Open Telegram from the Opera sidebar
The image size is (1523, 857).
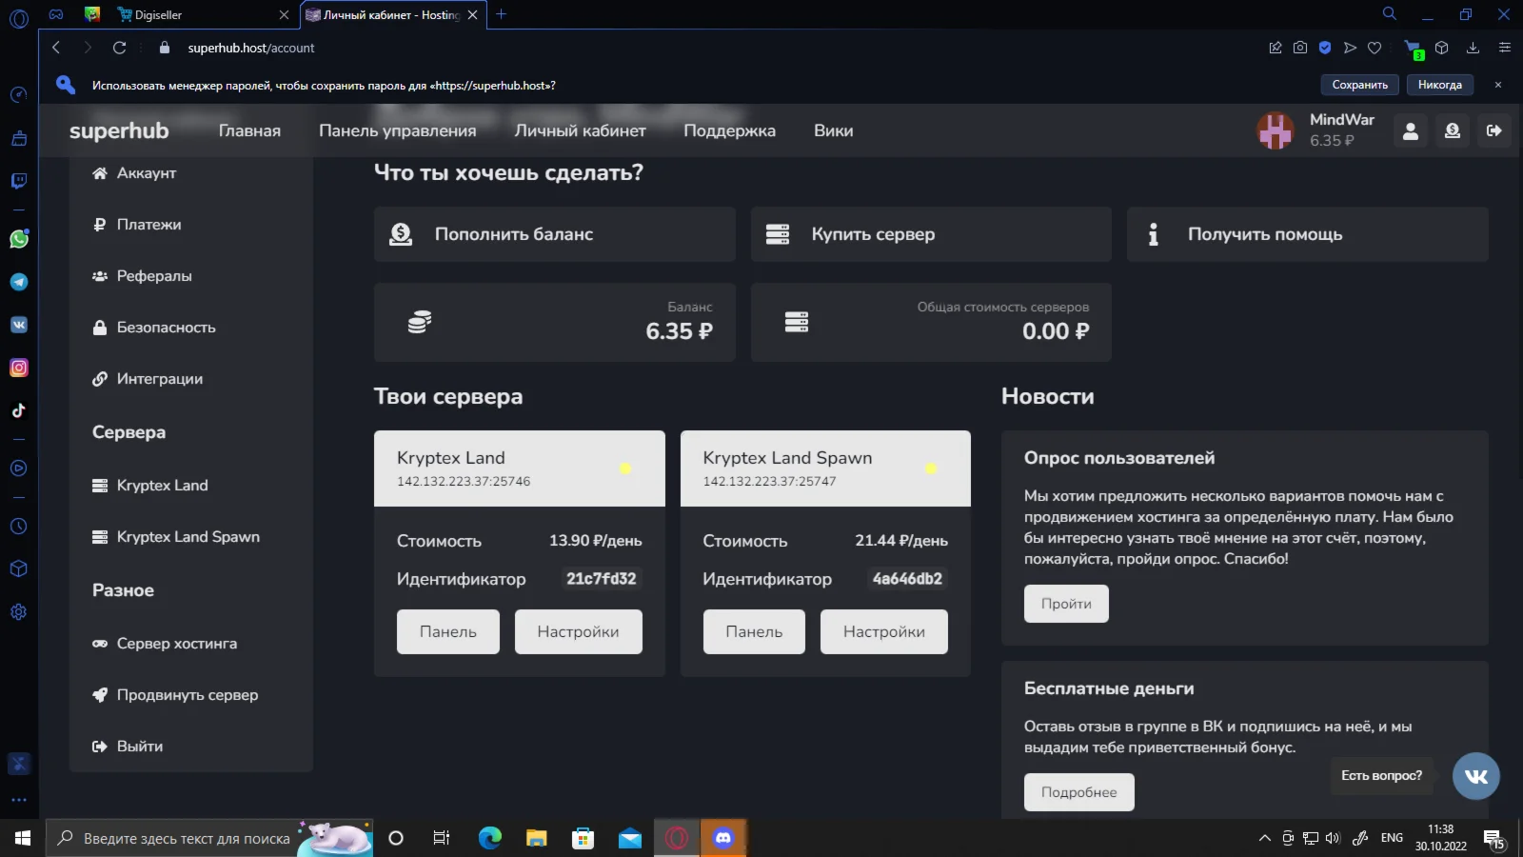18,282
